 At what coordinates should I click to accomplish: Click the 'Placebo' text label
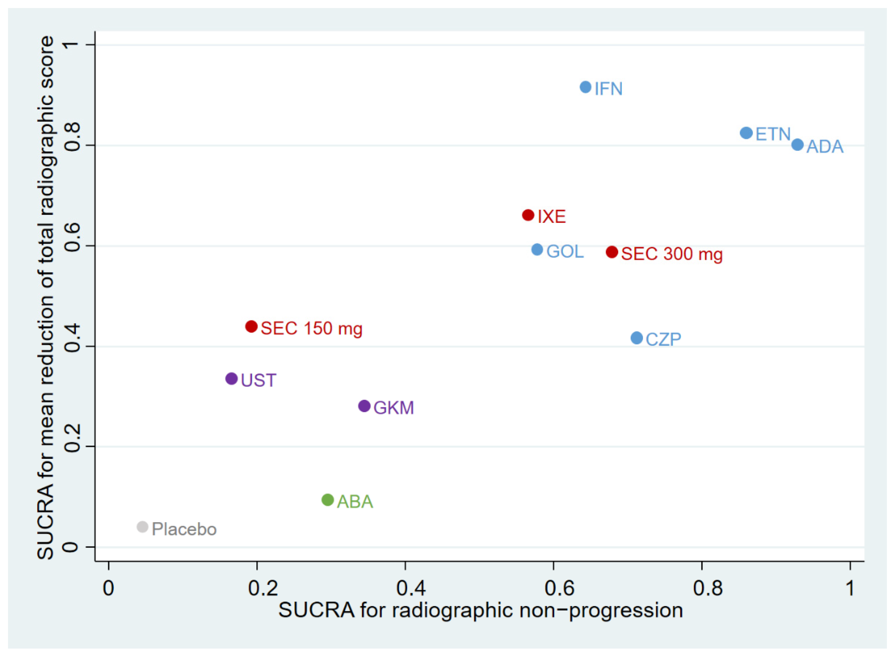(184, 530)
